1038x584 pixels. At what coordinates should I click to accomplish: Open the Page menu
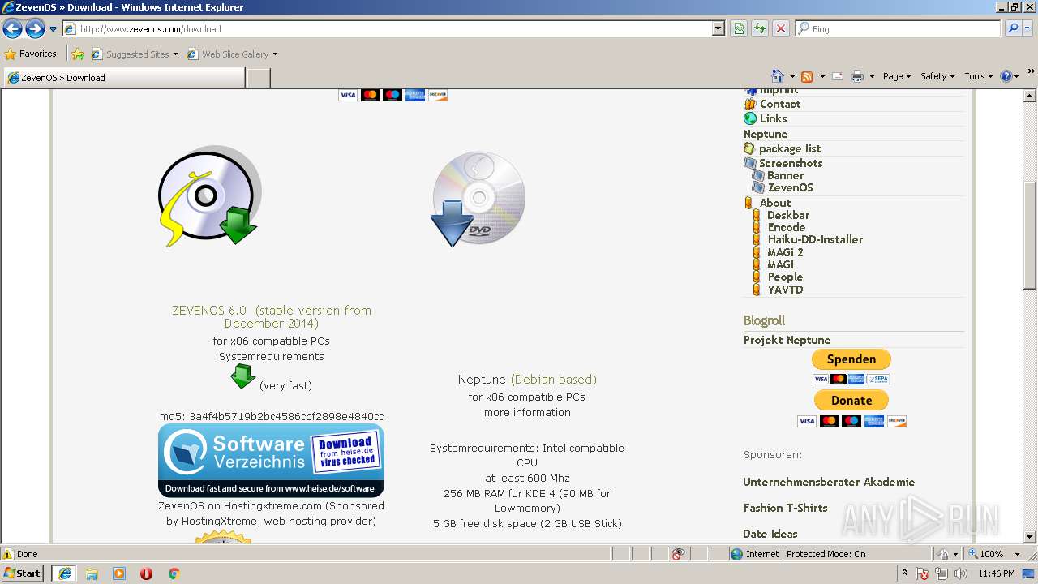896,76
